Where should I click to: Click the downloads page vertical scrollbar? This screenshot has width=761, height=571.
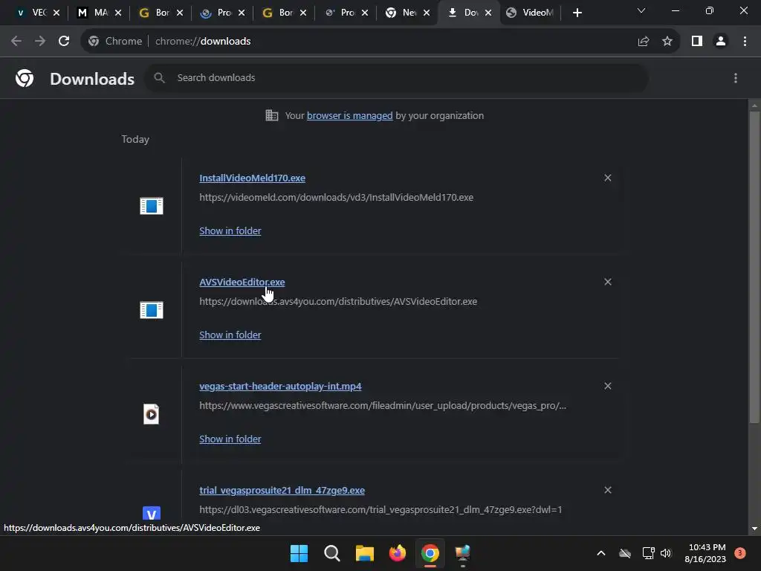[754, 267]
